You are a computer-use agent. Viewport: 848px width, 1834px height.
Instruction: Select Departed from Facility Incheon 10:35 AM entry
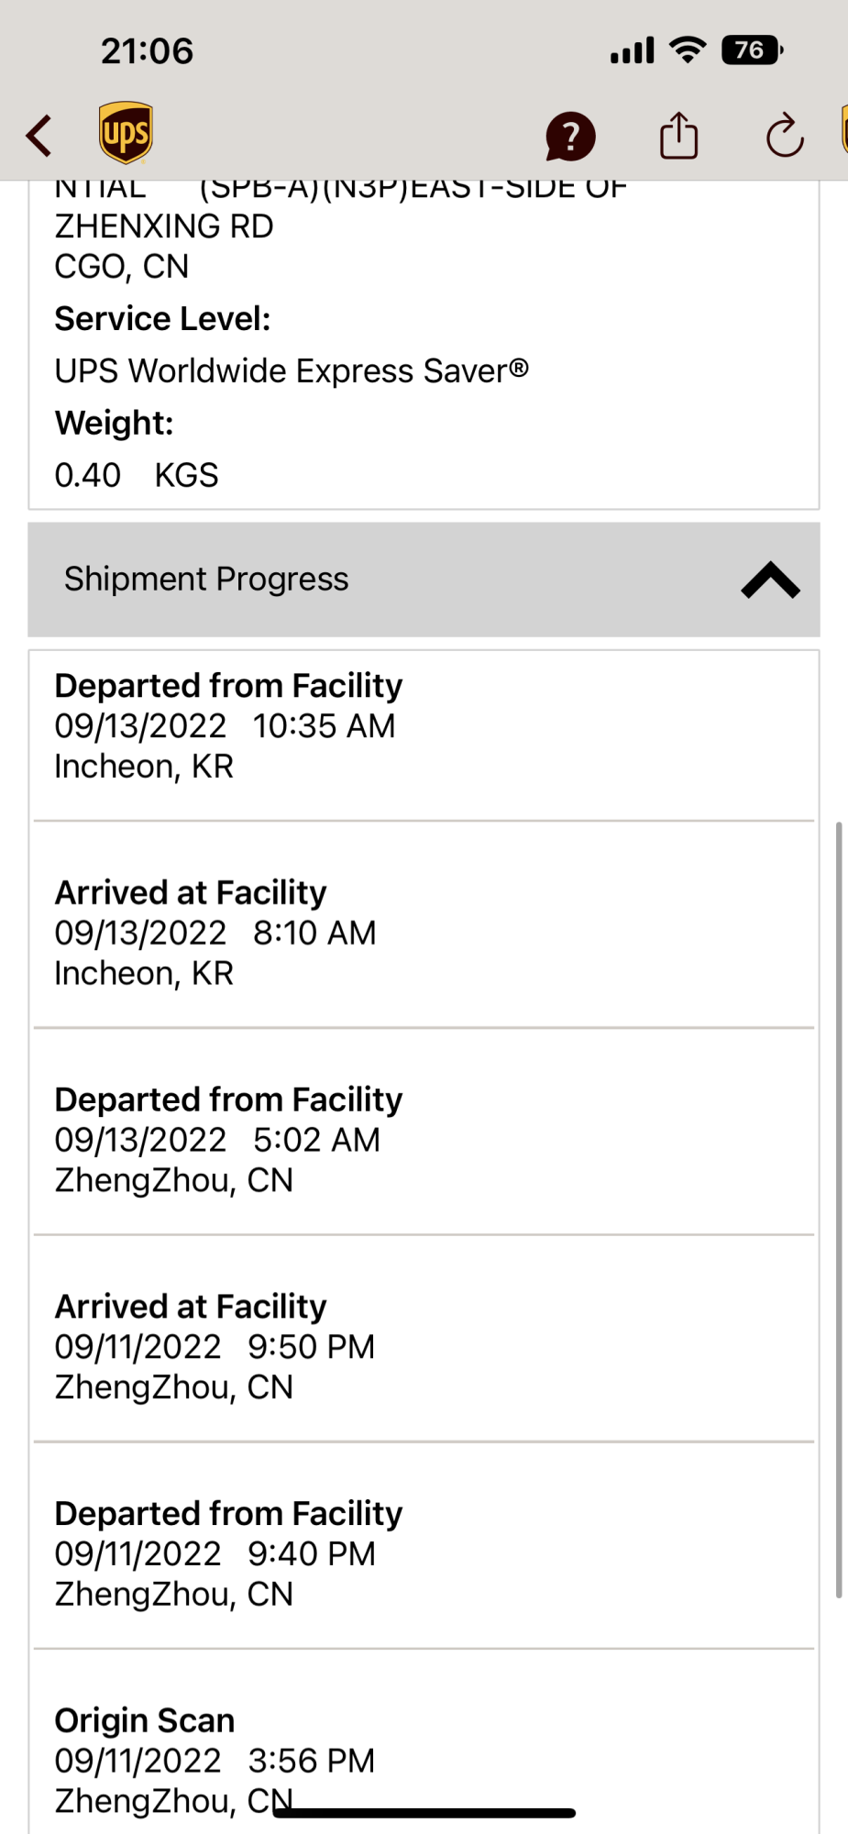tap(424, 725)
